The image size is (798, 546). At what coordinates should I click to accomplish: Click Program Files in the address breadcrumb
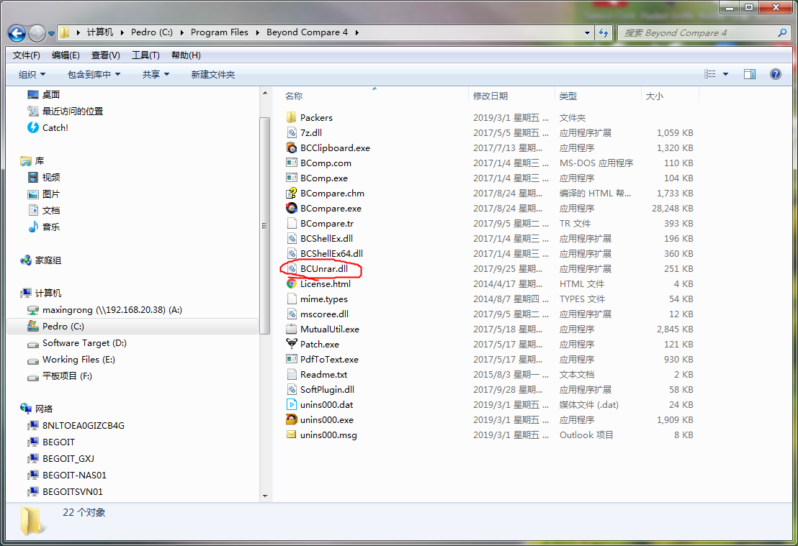[x=220, y=32]
